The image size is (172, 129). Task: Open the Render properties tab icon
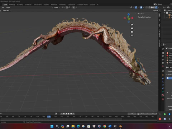pos(163,53)
